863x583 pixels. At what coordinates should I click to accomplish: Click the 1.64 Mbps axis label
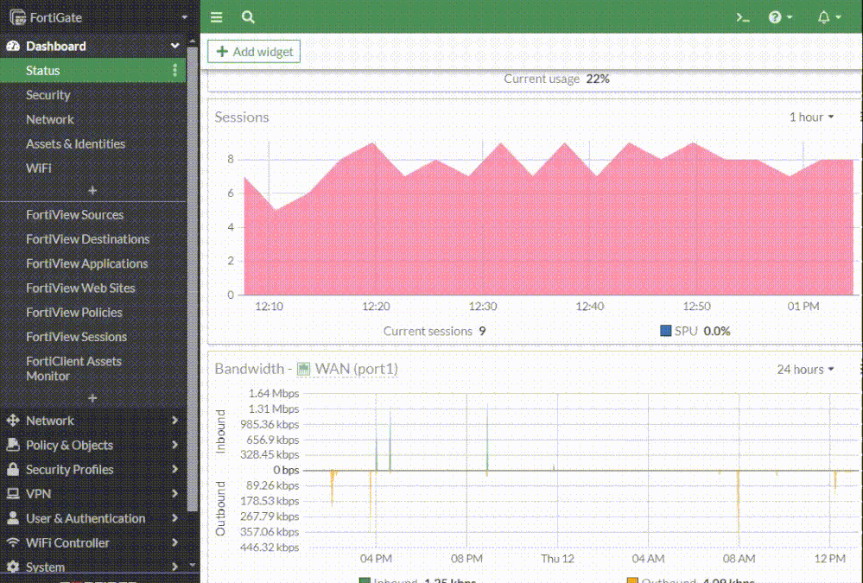coord(274,394)
